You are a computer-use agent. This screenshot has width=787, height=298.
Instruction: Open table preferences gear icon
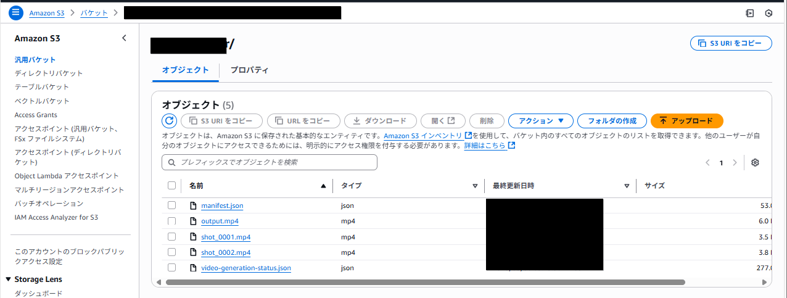755,162
